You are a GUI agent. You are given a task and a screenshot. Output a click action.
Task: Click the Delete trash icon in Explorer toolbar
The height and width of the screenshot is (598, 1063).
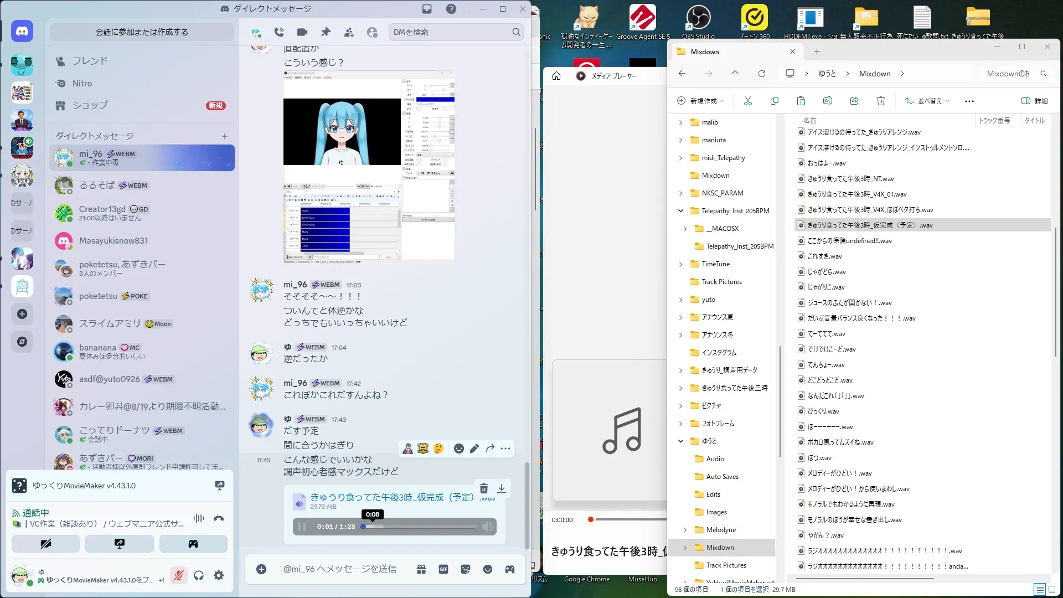880,101
